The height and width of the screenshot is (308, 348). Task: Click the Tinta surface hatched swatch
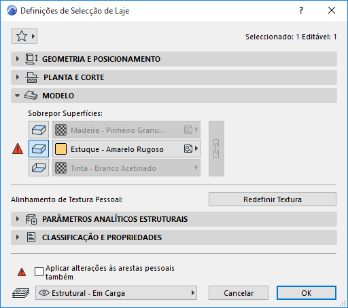60,168
